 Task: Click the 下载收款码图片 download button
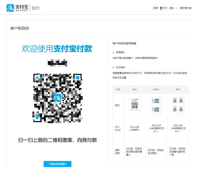click(57, 164)
